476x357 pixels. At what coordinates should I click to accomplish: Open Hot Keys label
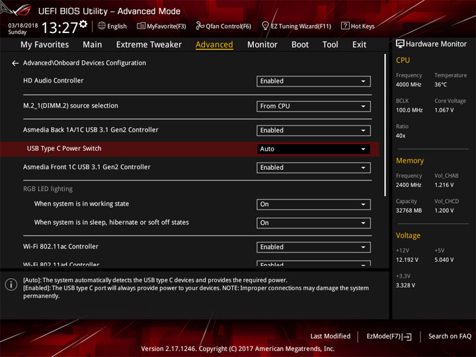point(363,26)
